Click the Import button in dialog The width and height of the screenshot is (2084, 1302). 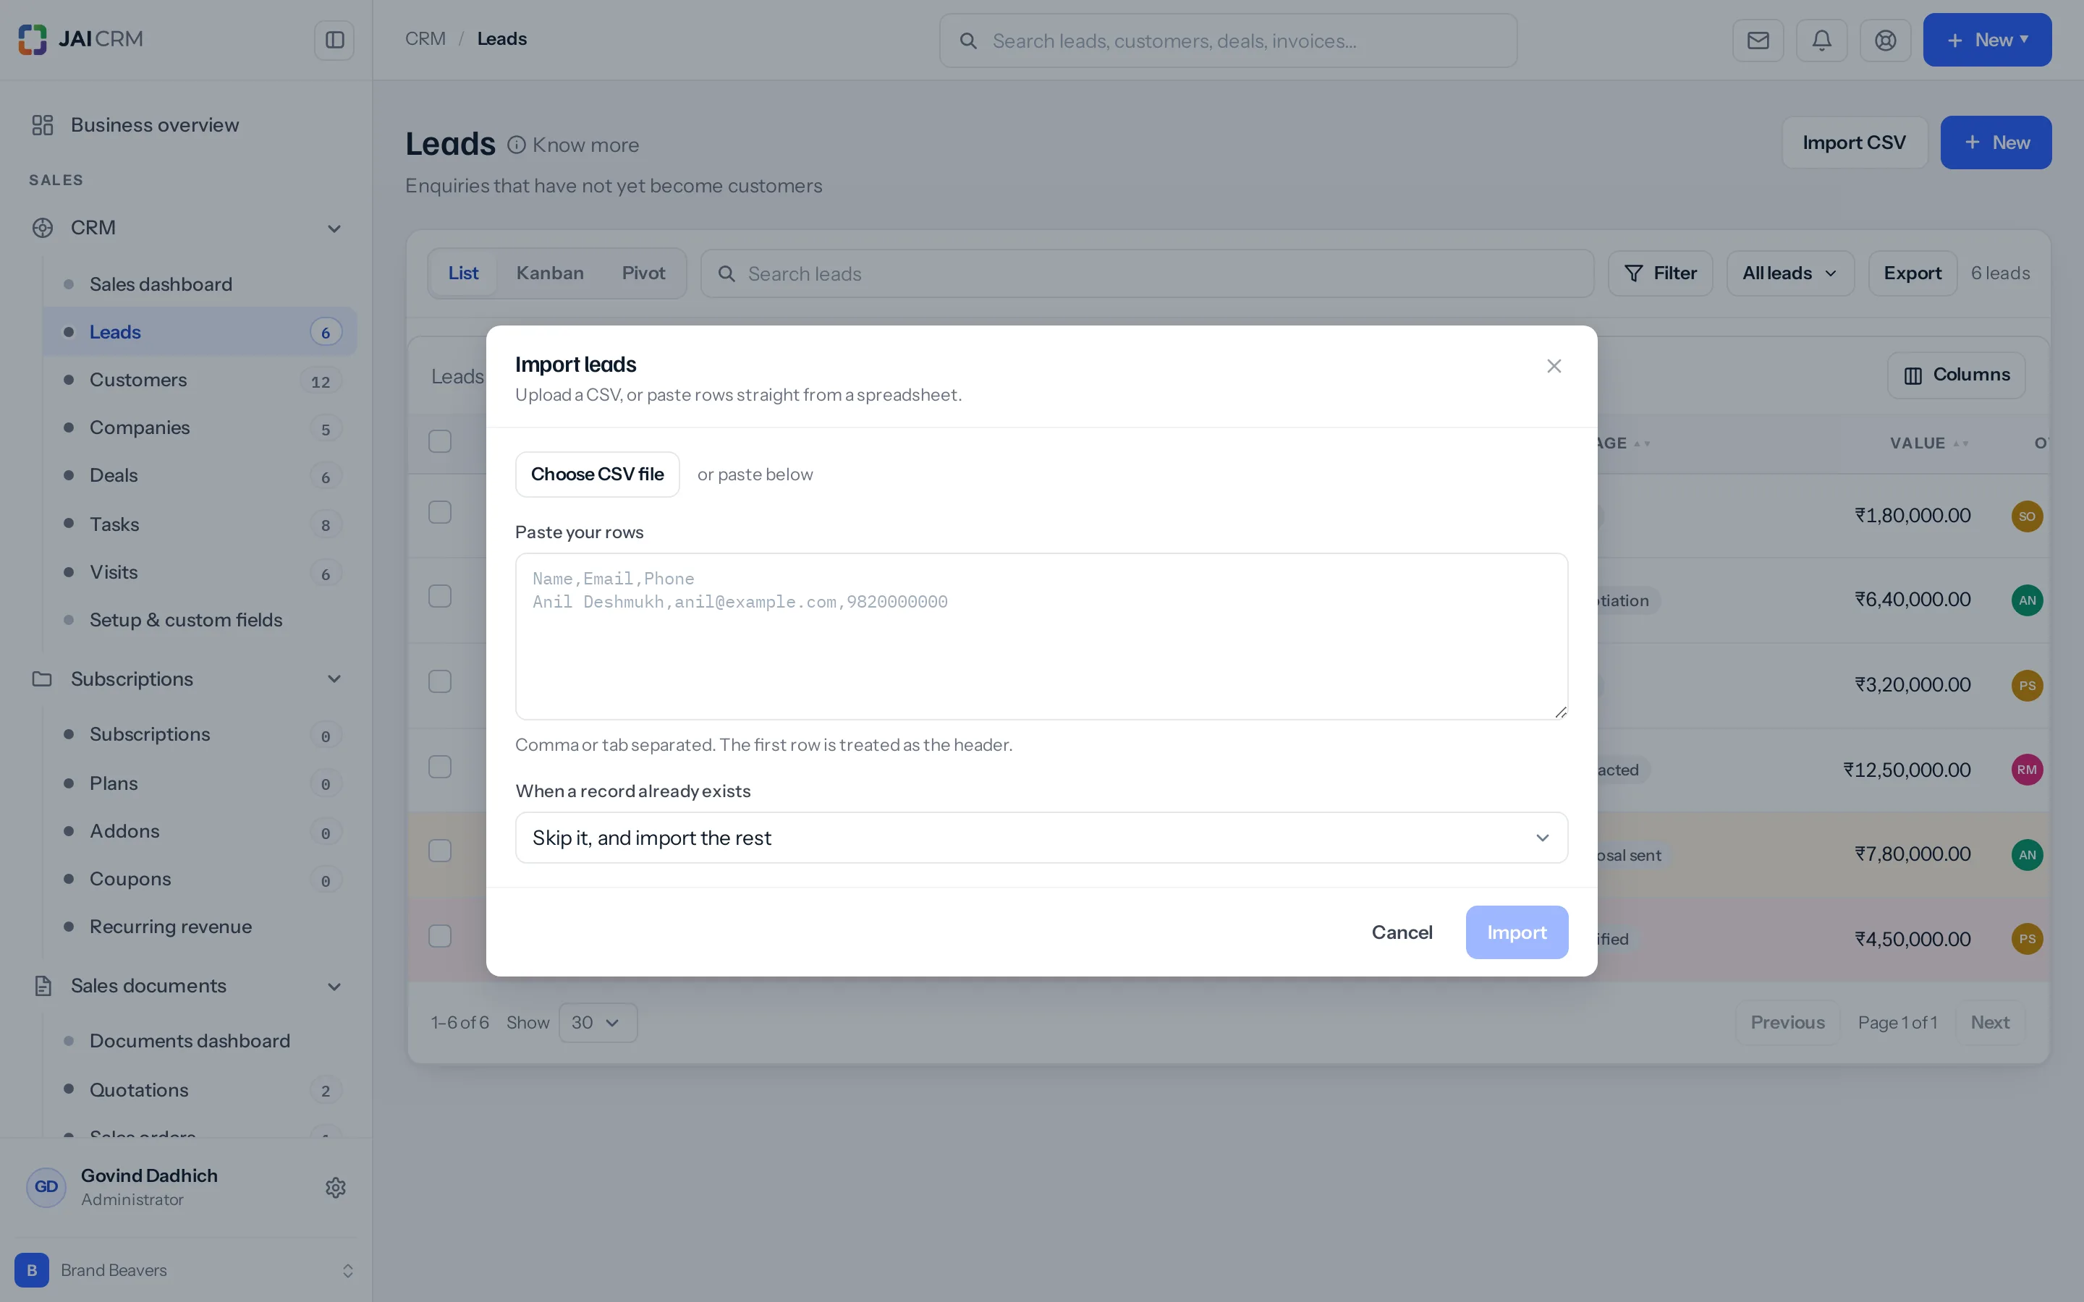point(1517,932)
